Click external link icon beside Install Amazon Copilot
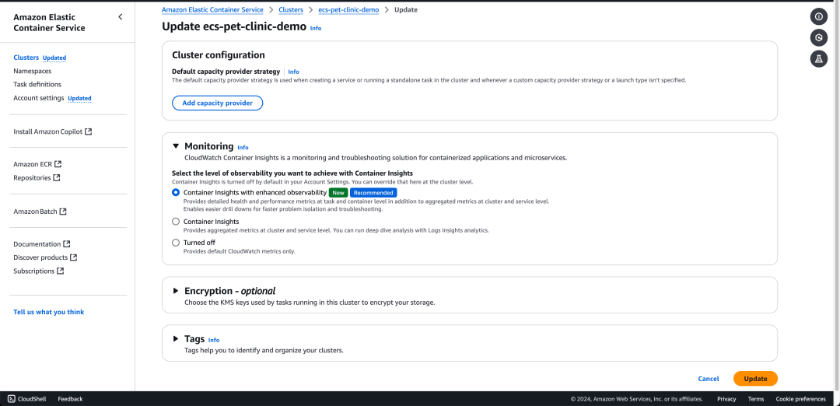The height and width of the screenshot is (406, 840). [x=89, y=131]
